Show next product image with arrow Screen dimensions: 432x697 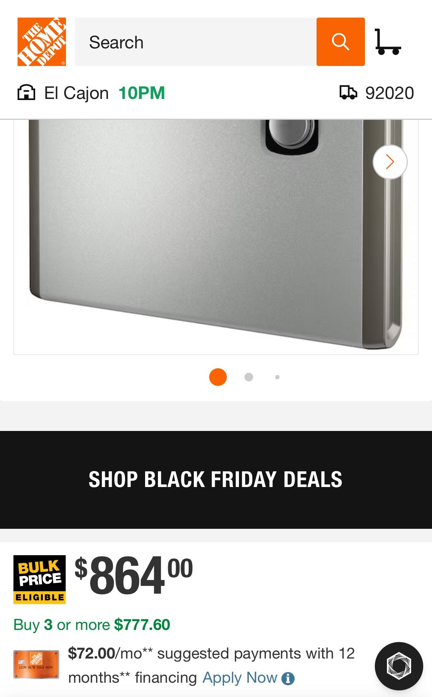click(390, 162)
